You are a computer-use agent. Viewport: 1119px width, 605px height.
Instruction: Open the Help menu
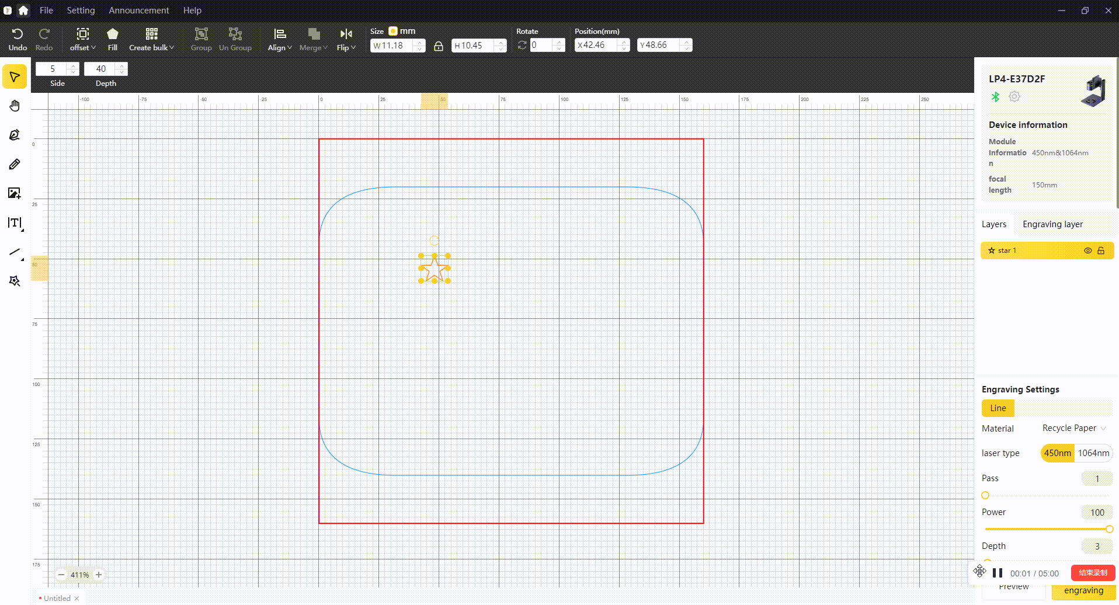click(x=192, y=10)
